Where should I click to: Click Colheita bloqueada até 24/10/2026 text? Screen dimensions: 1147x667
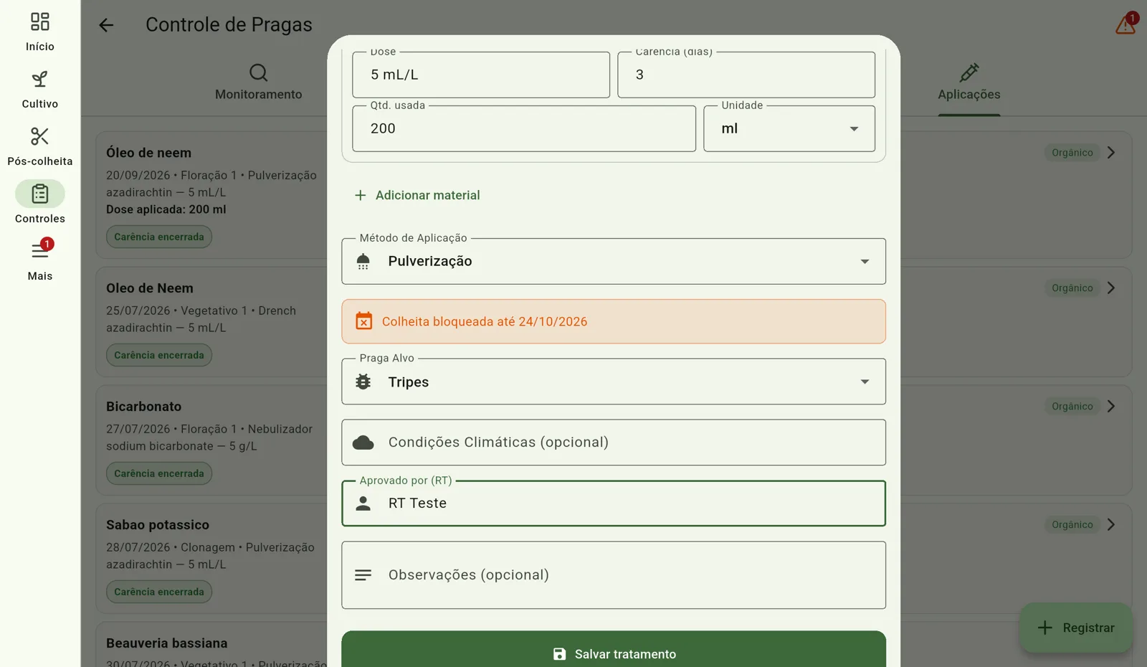[x=485, y=322]
